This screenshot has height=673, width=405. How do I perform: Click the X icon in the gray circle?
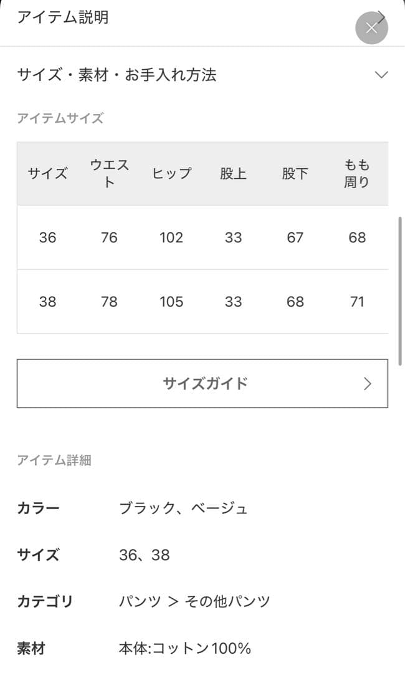371,27
